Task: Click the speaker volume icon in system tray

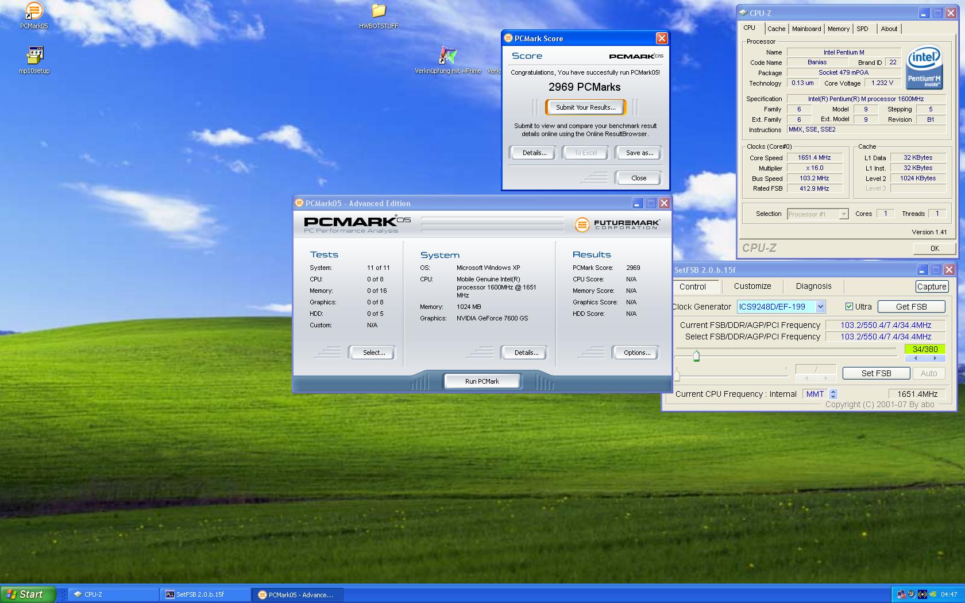Action: [912, 594]
